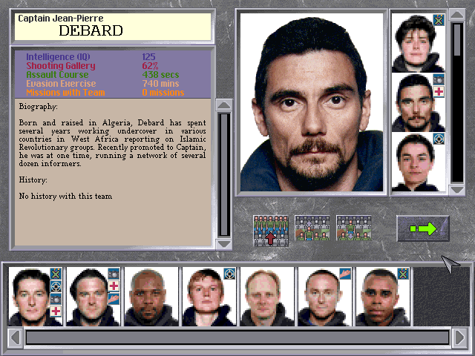Click the candidate list scroll down arrow
The width and height of the screenshot is (475, 356).
tap(457, 190)
